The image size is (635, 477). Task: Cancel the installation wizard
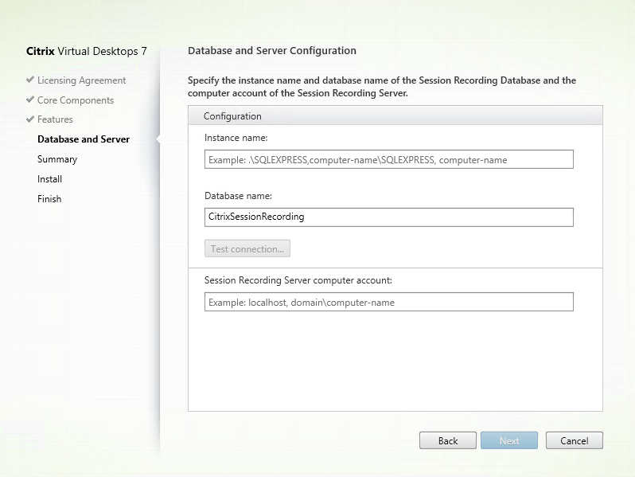pyautogui.click(x=574, y=440)
